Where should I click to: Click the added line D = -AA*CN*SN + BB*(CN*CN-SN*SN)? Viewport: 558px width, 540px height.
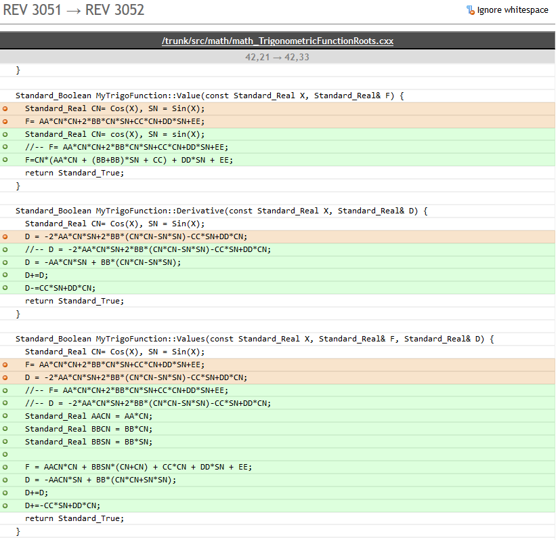(x=103, y=262)
